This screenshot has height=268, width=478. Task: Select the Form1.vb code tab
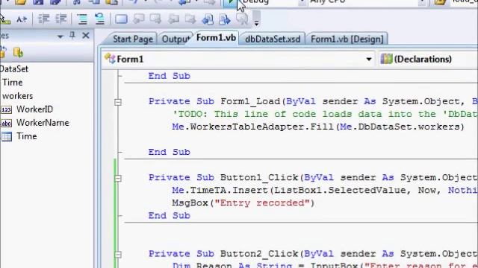(x=216, y=38)
